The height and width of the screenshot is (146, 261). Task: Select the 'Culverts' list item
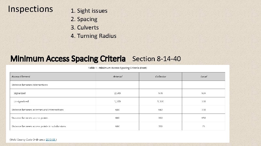pyautogui.click(x=85, y=28)
